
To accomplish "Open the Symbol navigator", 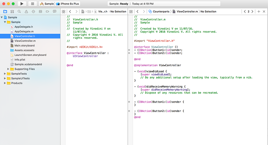I will pos(12,12).
